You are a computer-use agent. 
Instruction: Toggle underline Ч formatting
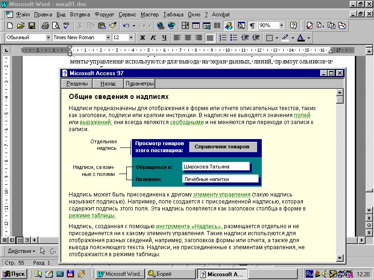click(x=164, y=38)
